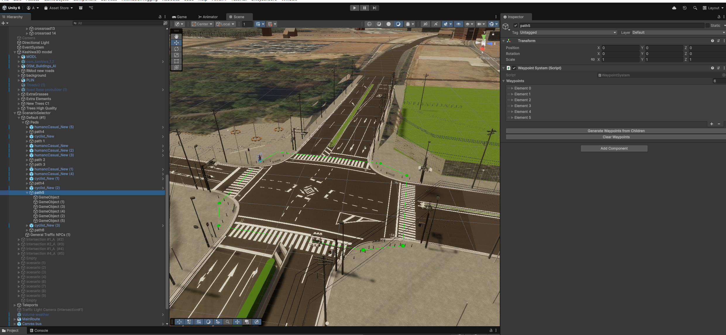The width and height of the screenshot is (726, 335).
Task: Click the overlay search magnifier at bottom
Action: pos(228,322)
